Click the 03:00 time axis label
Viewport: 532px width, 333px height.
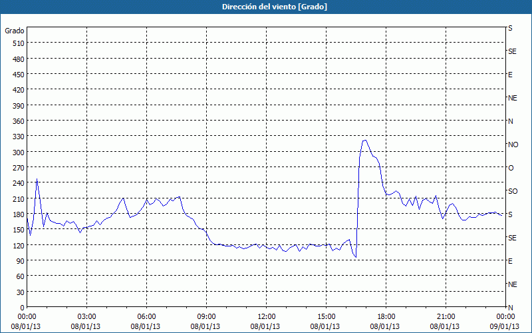click(86, 317)
